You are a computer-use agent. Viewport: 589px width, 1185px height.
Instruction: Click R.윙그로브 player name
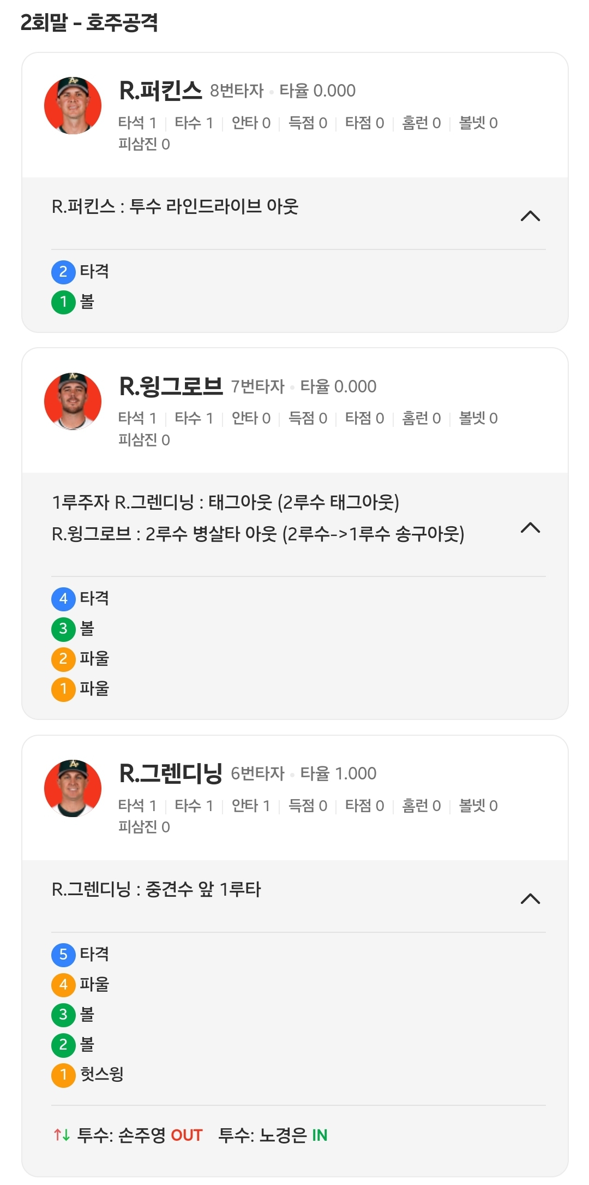click(171, 386)
